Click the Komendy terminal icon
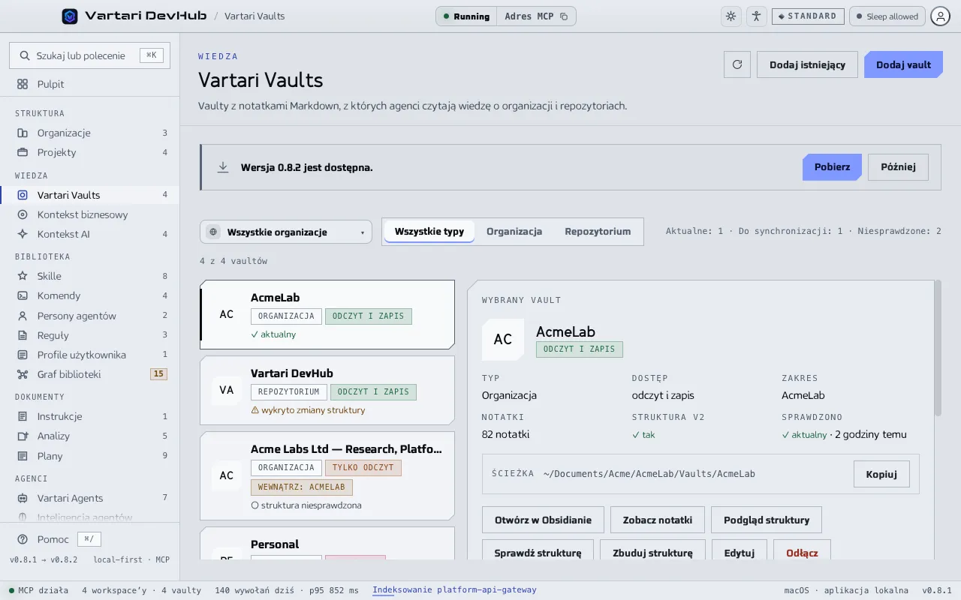Screen dimensions: 961x600 pos(23,295)
